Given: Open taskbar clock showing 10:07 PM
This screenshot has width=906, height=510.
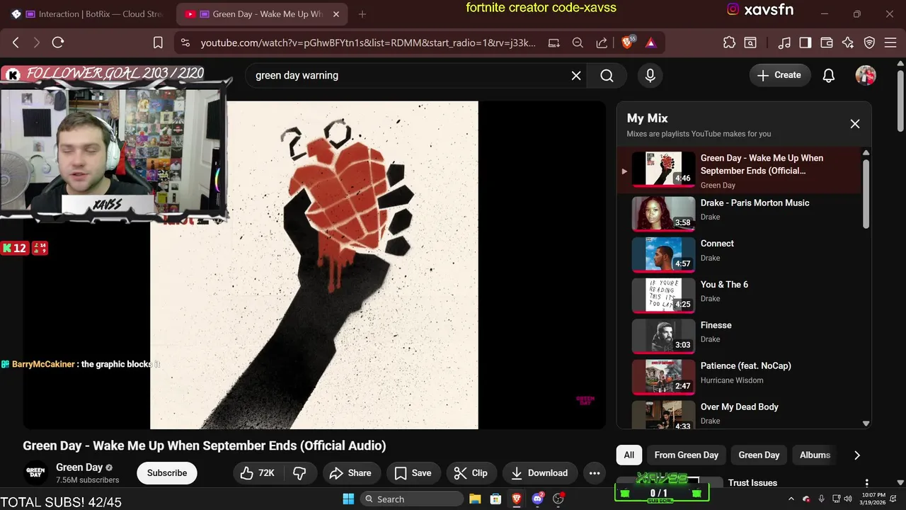Looking at the screenshot, I should (x=873, y=499).
